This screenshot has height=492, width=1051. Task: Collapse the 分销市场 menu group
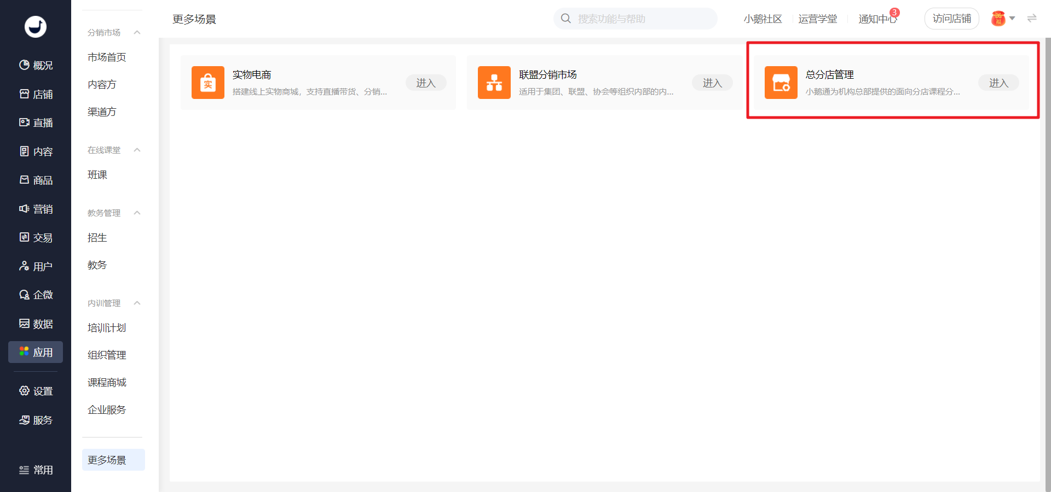[137, 32]
